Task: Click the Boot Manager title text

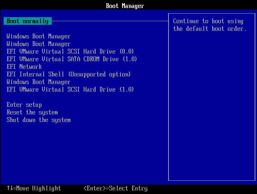Action: point(125,6)
